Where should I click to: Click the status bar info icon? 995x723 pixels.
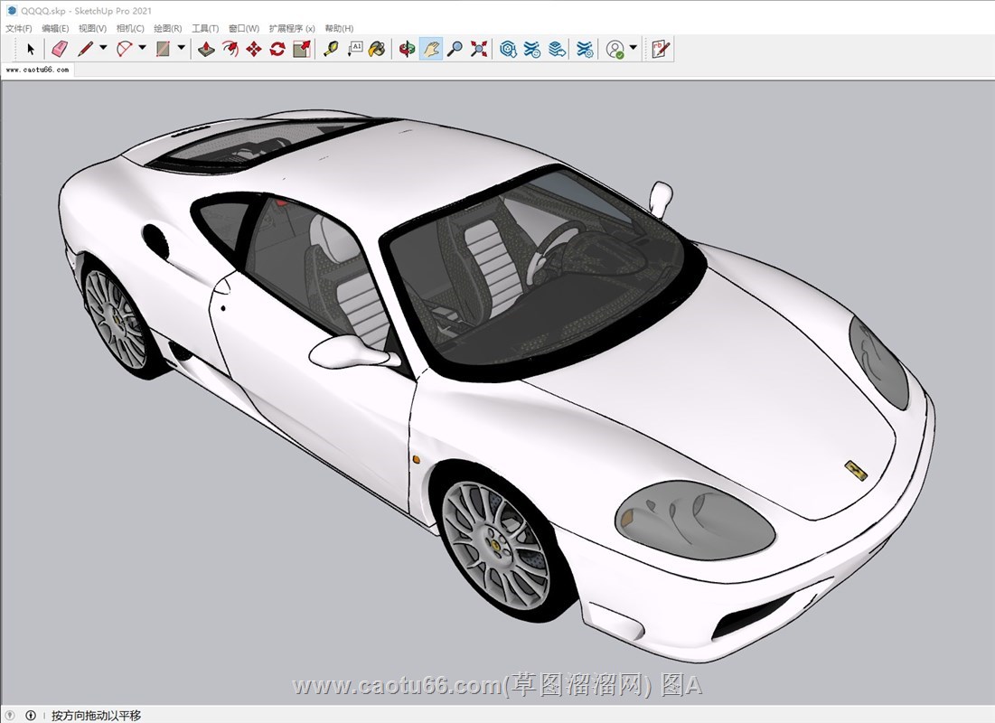click(31, 716)
